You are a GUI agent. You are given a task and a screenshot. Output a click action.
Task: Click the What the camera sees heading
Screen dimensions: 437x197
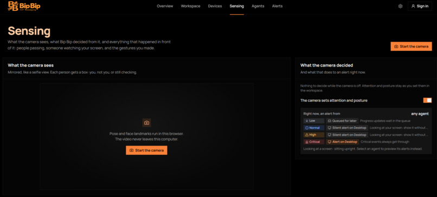click(31, 65)
